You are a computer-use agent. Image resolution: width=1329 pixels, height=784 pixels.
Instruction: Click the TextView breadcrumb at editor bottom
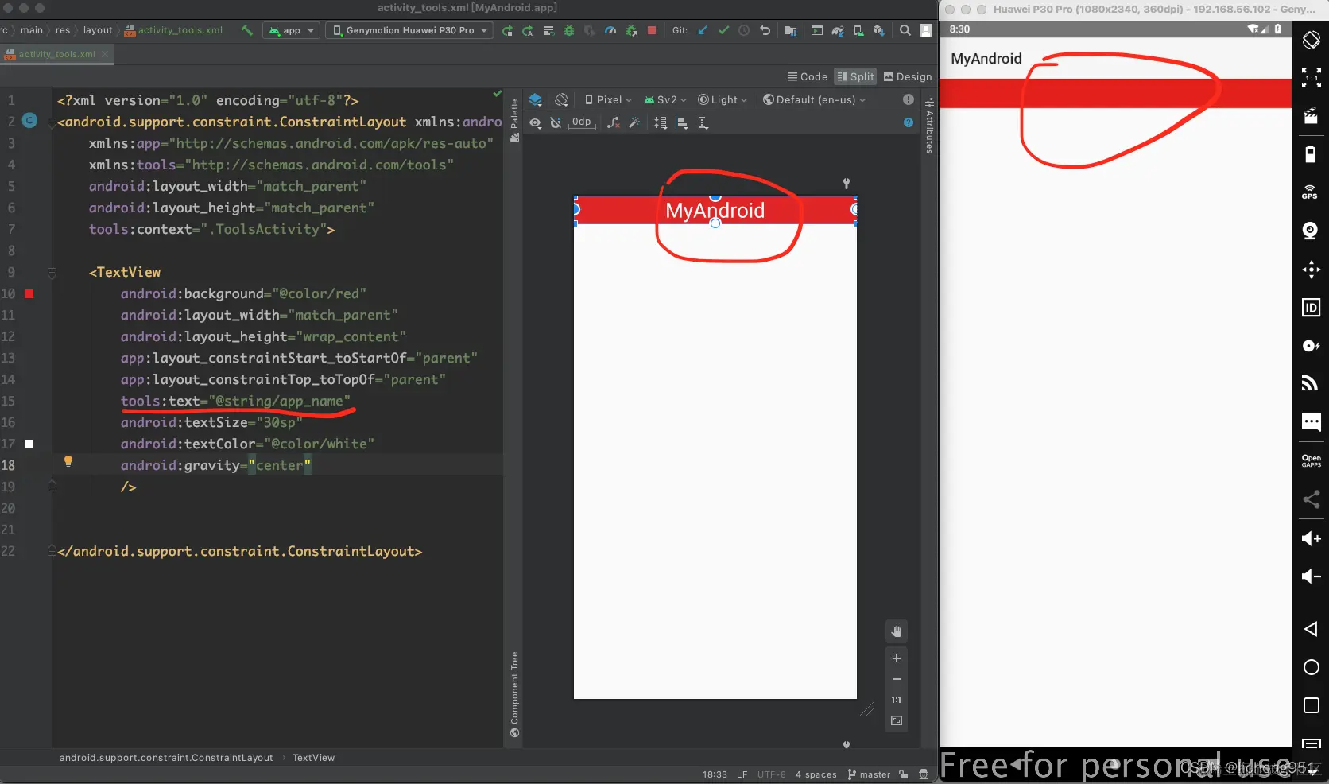(x=313, y=758)
